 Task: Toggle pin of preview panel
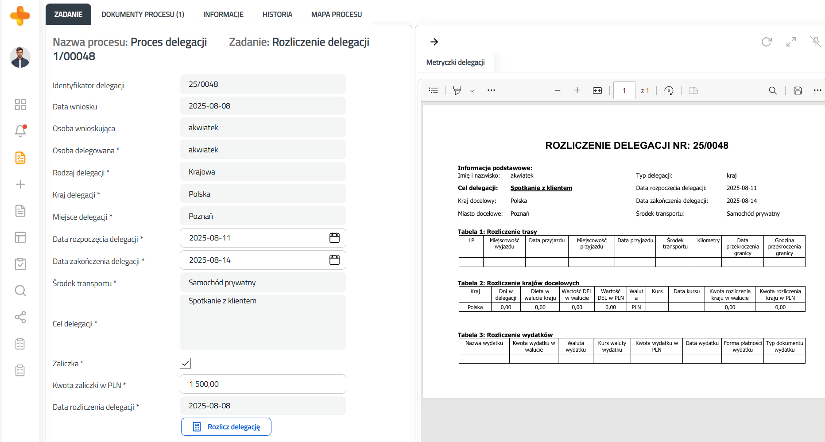pyautogui.click(x=816, y=42)
